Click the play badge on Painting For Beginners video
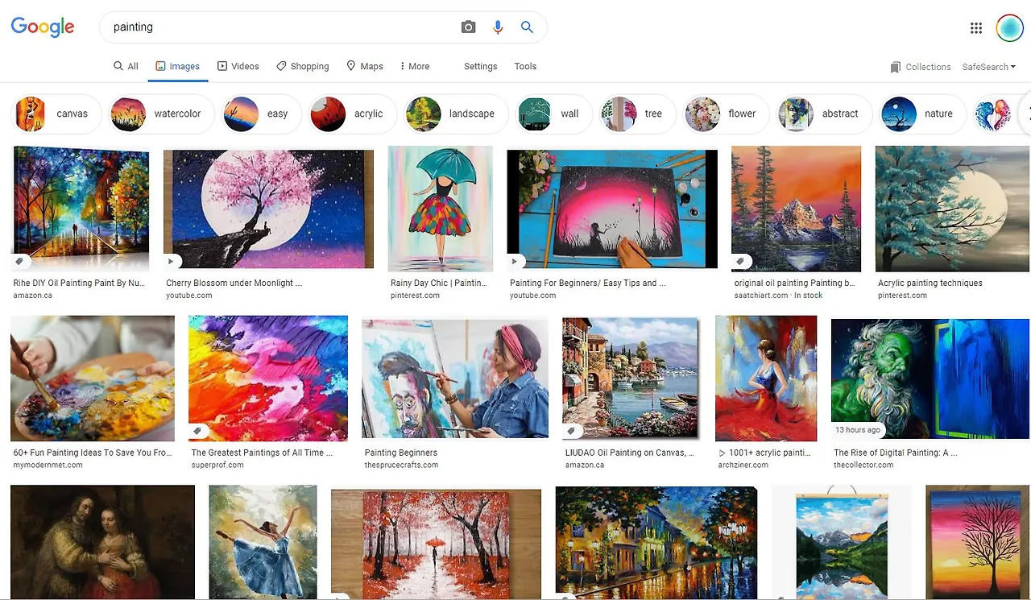 coord(515,262)
